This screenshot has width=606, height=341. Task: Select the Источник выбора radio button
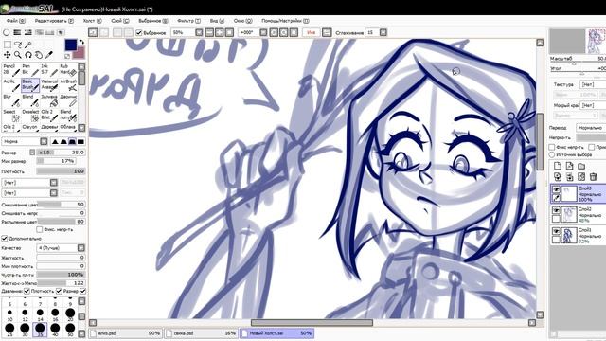552,154
